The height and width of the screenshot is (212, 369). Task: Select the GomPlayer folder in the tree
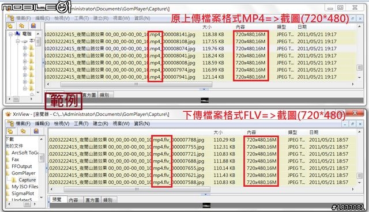24,173
